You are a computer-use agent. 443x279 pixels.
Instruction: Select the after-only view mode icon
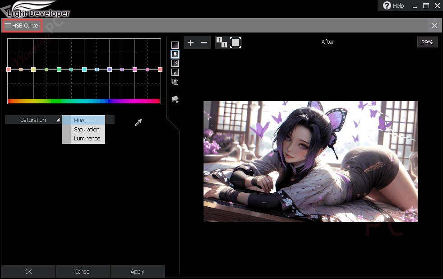click(x=175, y=54)
